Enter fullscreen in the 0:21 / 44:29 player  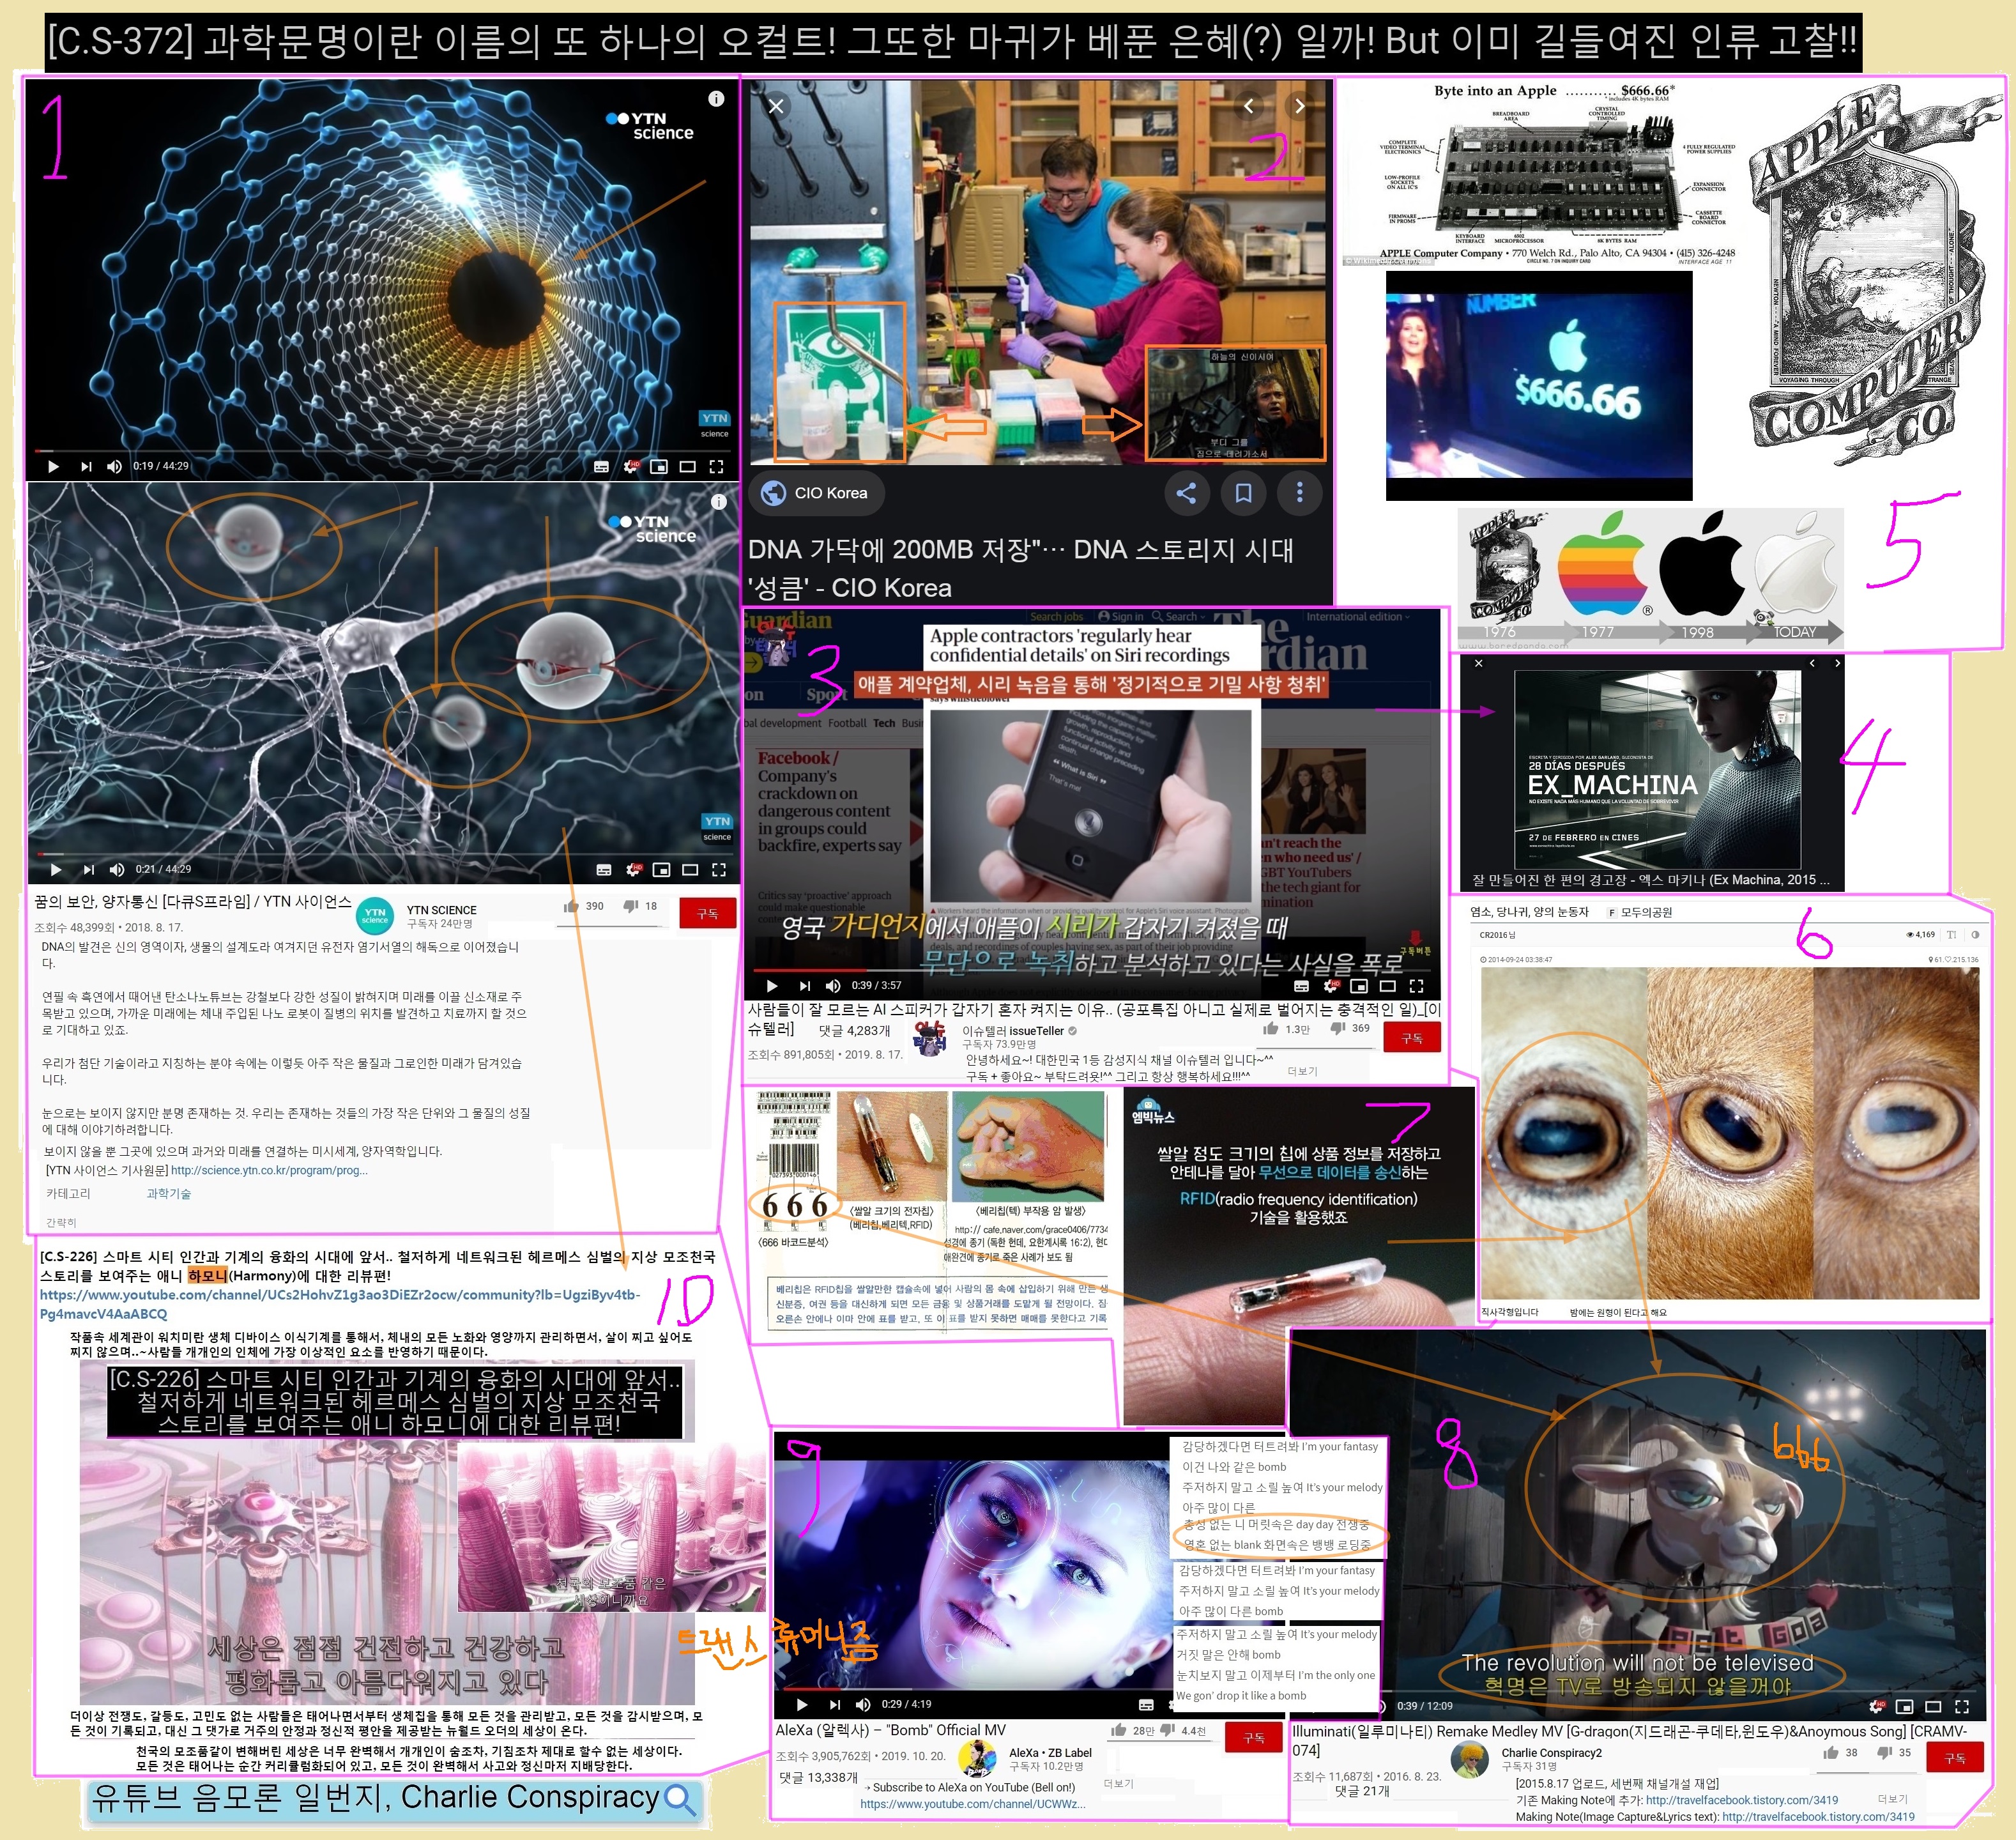click(718, 869)
